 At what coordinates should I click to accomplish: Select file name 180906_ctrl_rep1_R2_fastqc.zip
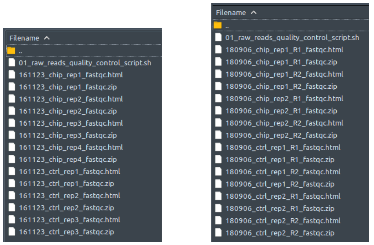(x=280, y=184)
